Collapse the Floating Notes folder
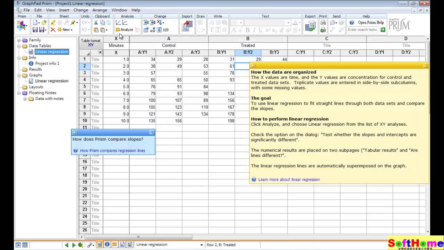Viewport: 444px width, 250px height. pos(19,93)
